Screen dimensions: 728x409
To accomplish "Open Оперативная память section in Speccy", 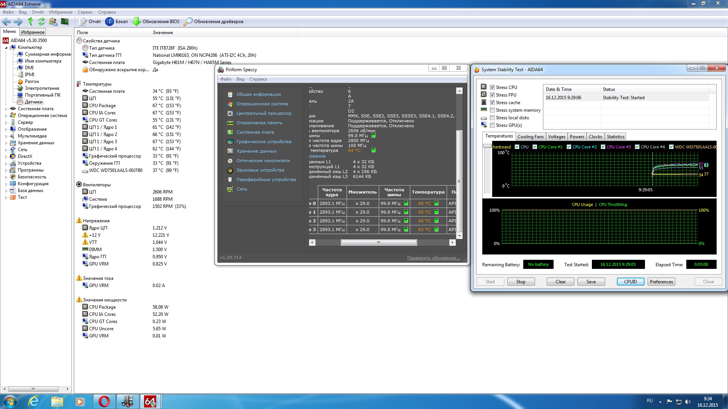I will tap(259, 123).
